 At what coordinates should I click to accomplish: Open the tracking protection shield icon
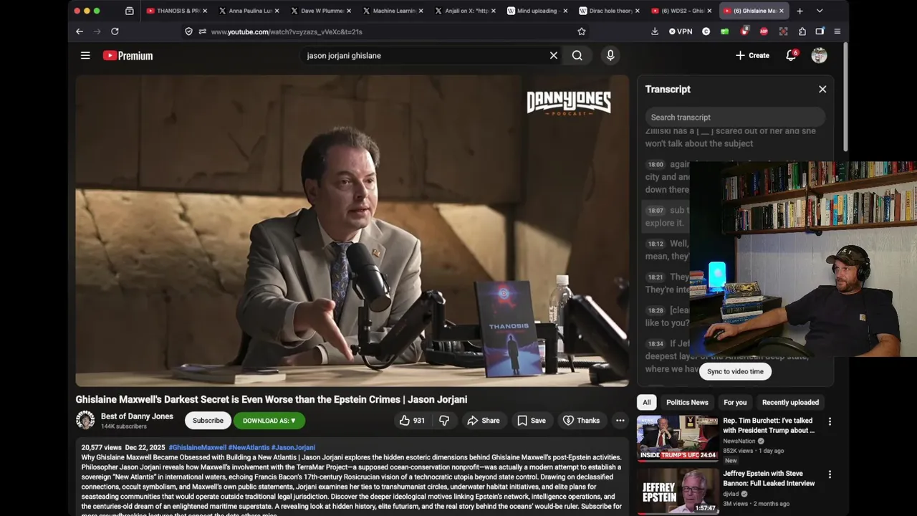(x=188, y=32)
